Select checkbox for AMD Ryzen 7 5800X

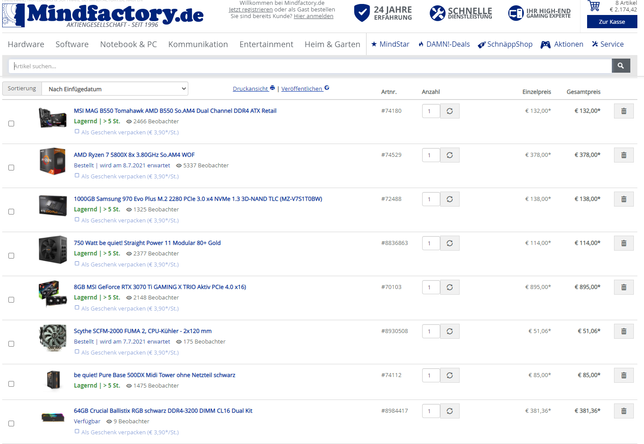11,167
